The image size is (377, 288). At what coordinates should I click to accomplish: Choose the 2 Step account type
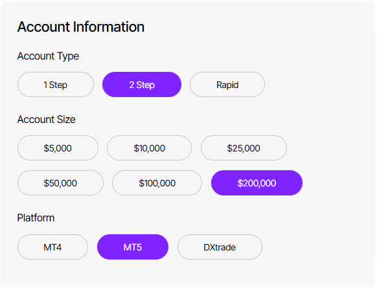142,85
